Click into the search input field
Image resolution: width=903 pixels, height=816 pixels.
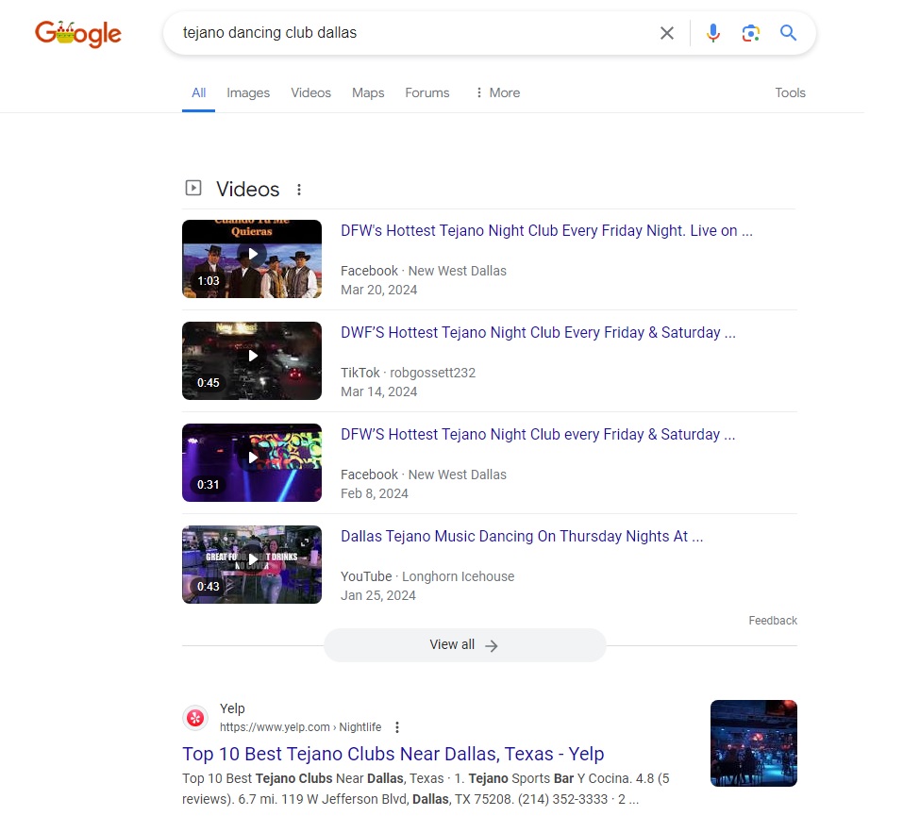406,34
